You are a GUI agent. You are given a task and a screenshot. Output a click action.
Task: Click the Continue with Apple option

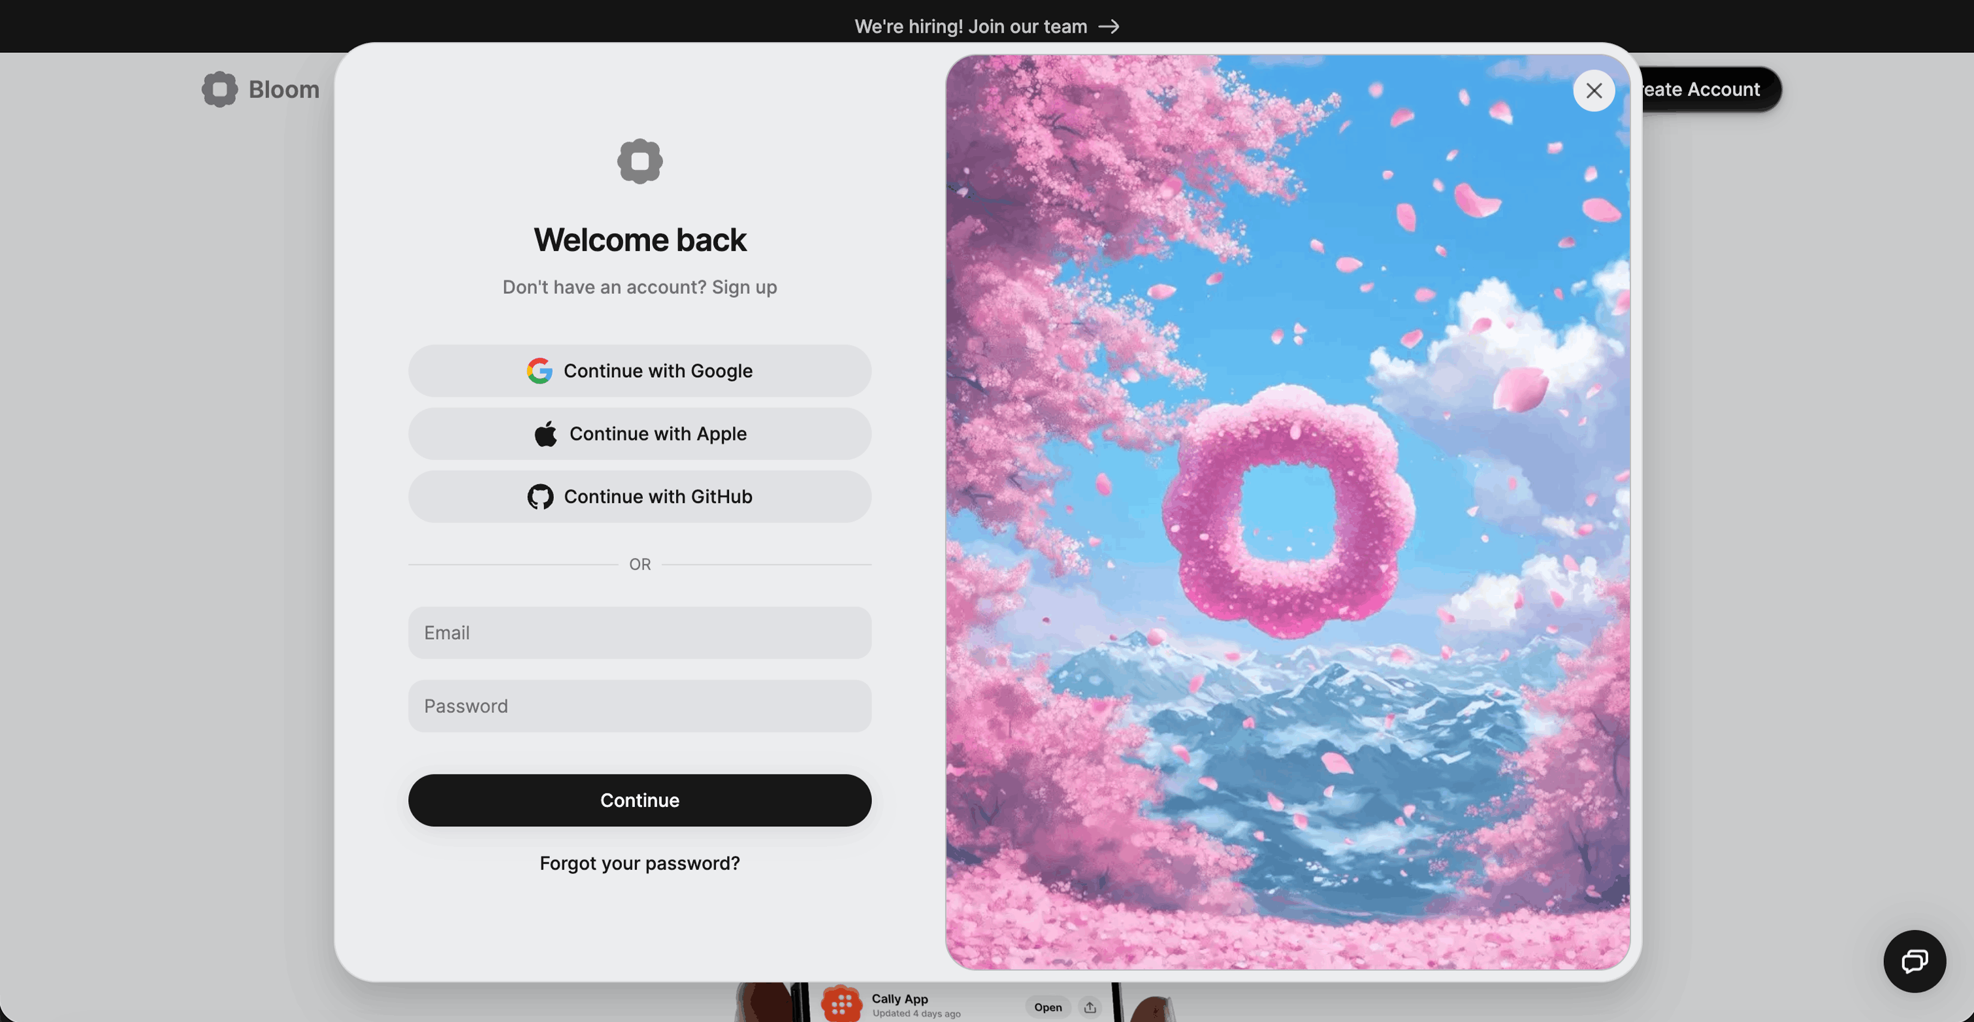point(639,433)
